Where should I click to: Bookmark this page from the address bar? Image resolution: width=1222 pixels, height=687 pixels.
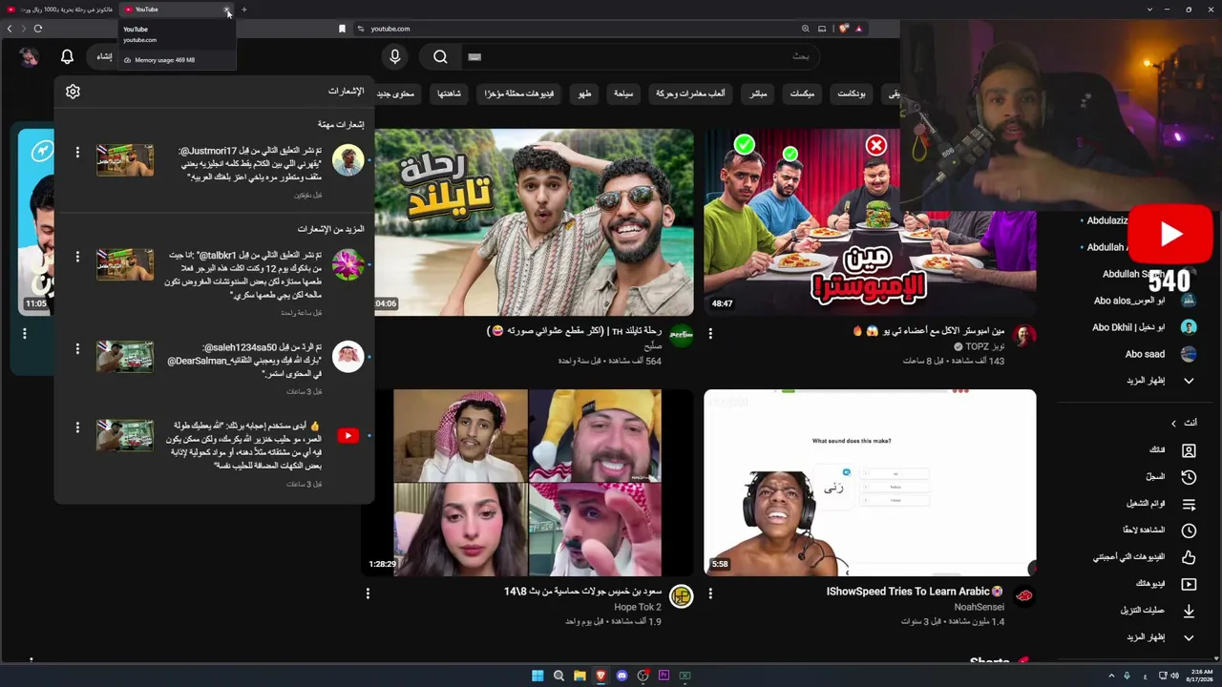pyautogui.click(x=342, y=29)
